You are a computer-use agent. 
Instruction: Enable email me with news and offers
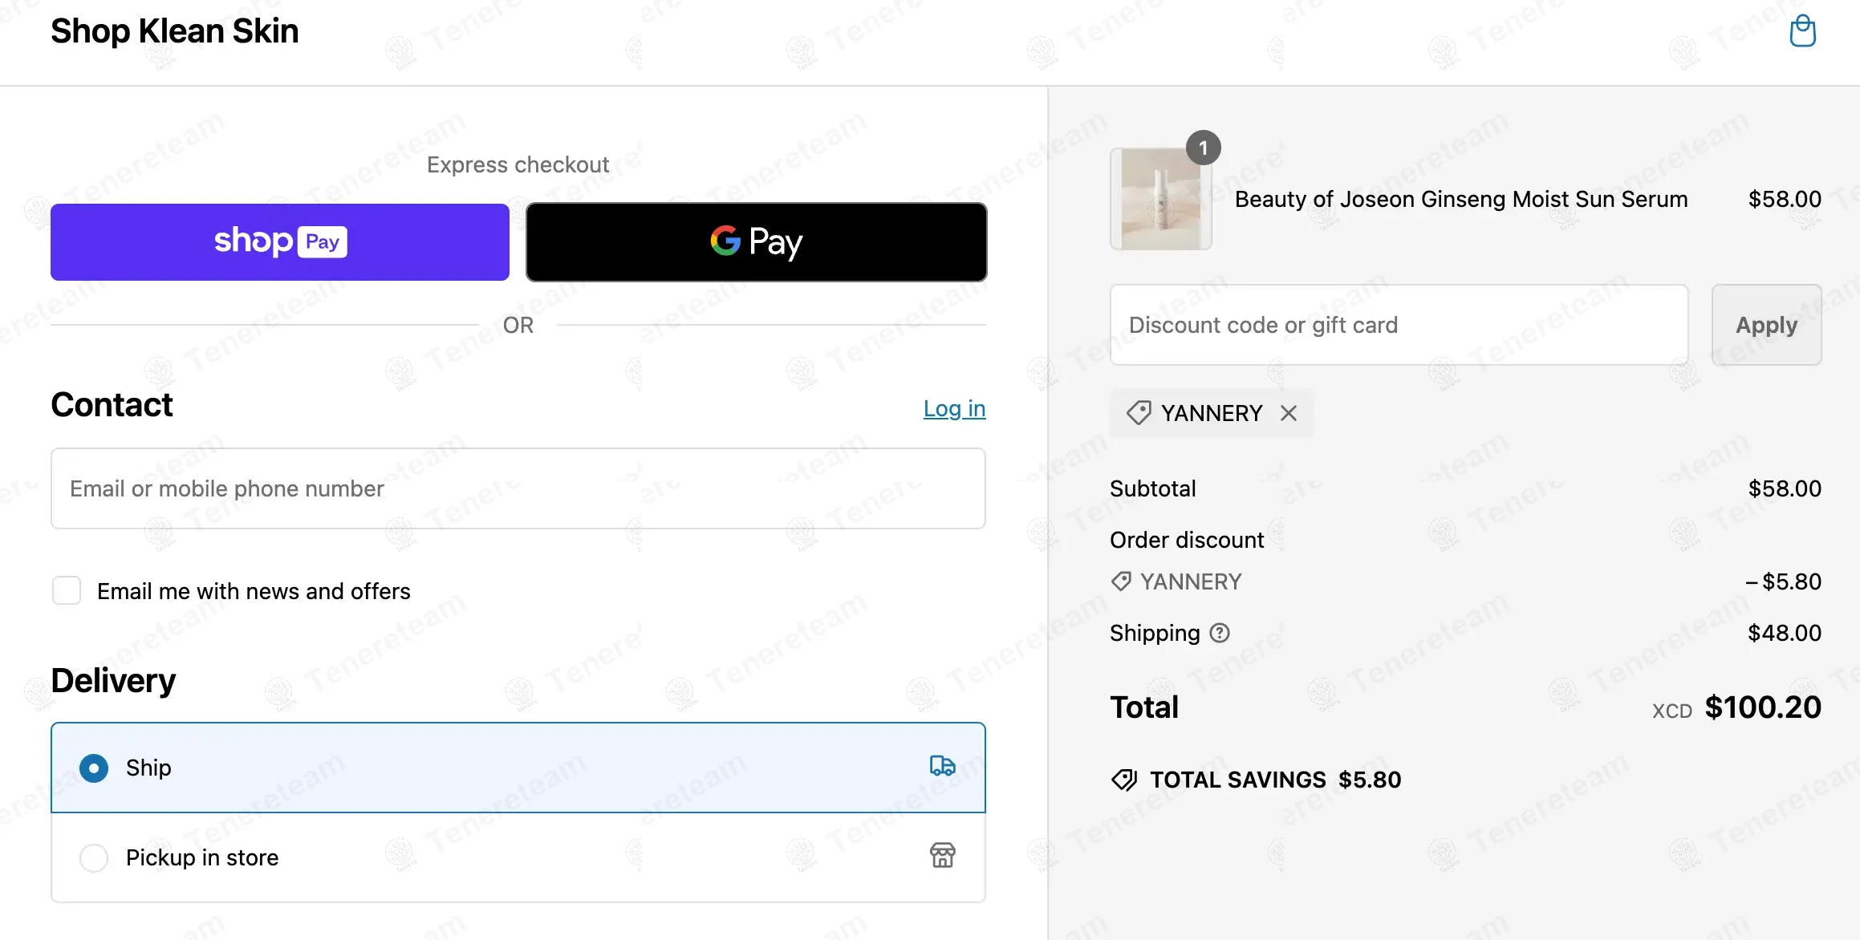pyautogui.click(x=67, y=591)
